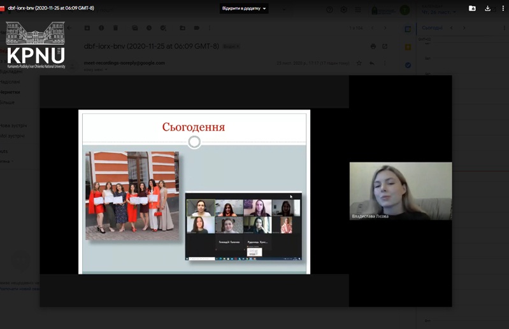Click the add to Drive folder icon
The width and height of the screenshot is (509, 329).
(x=472, y=8)
